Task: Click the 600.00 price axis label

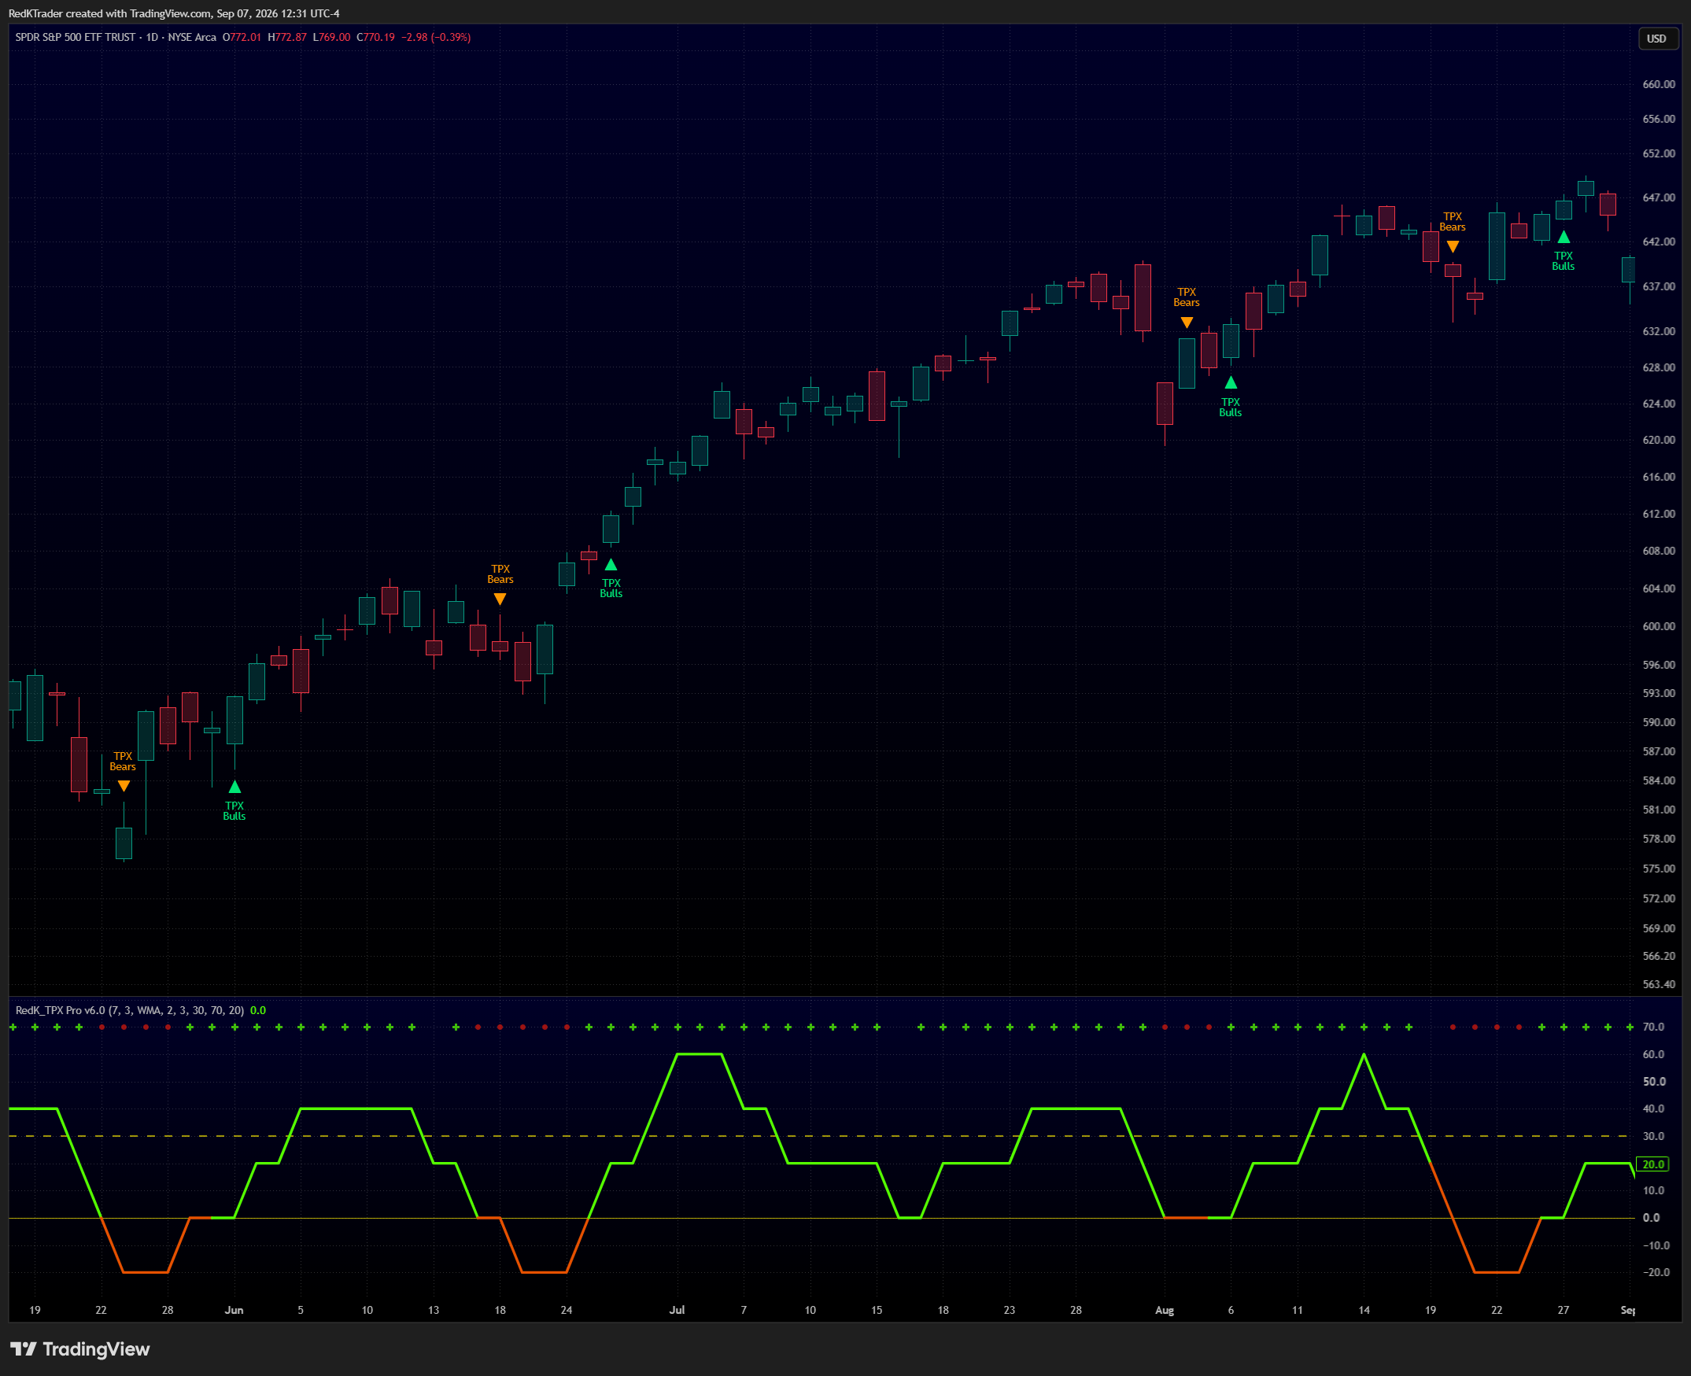Action: [1659, 626]
